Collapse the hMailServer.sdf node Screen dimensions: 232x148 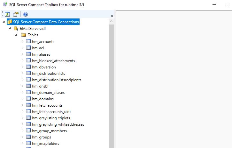pos(10,28)
